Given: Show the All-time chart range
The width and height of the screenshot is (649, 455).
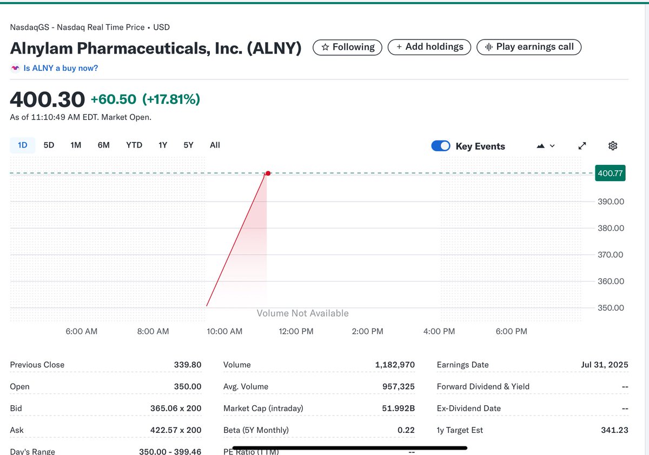Looking at the screenshot, I should 215,145.
